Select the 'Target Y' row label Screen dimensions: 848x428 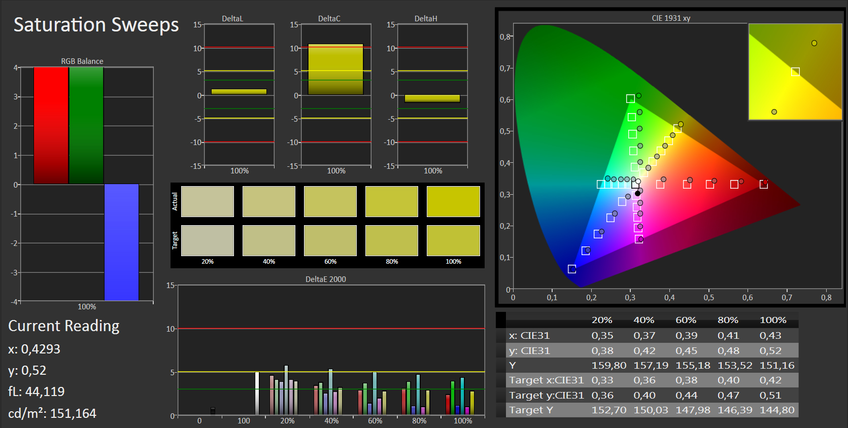531,410
